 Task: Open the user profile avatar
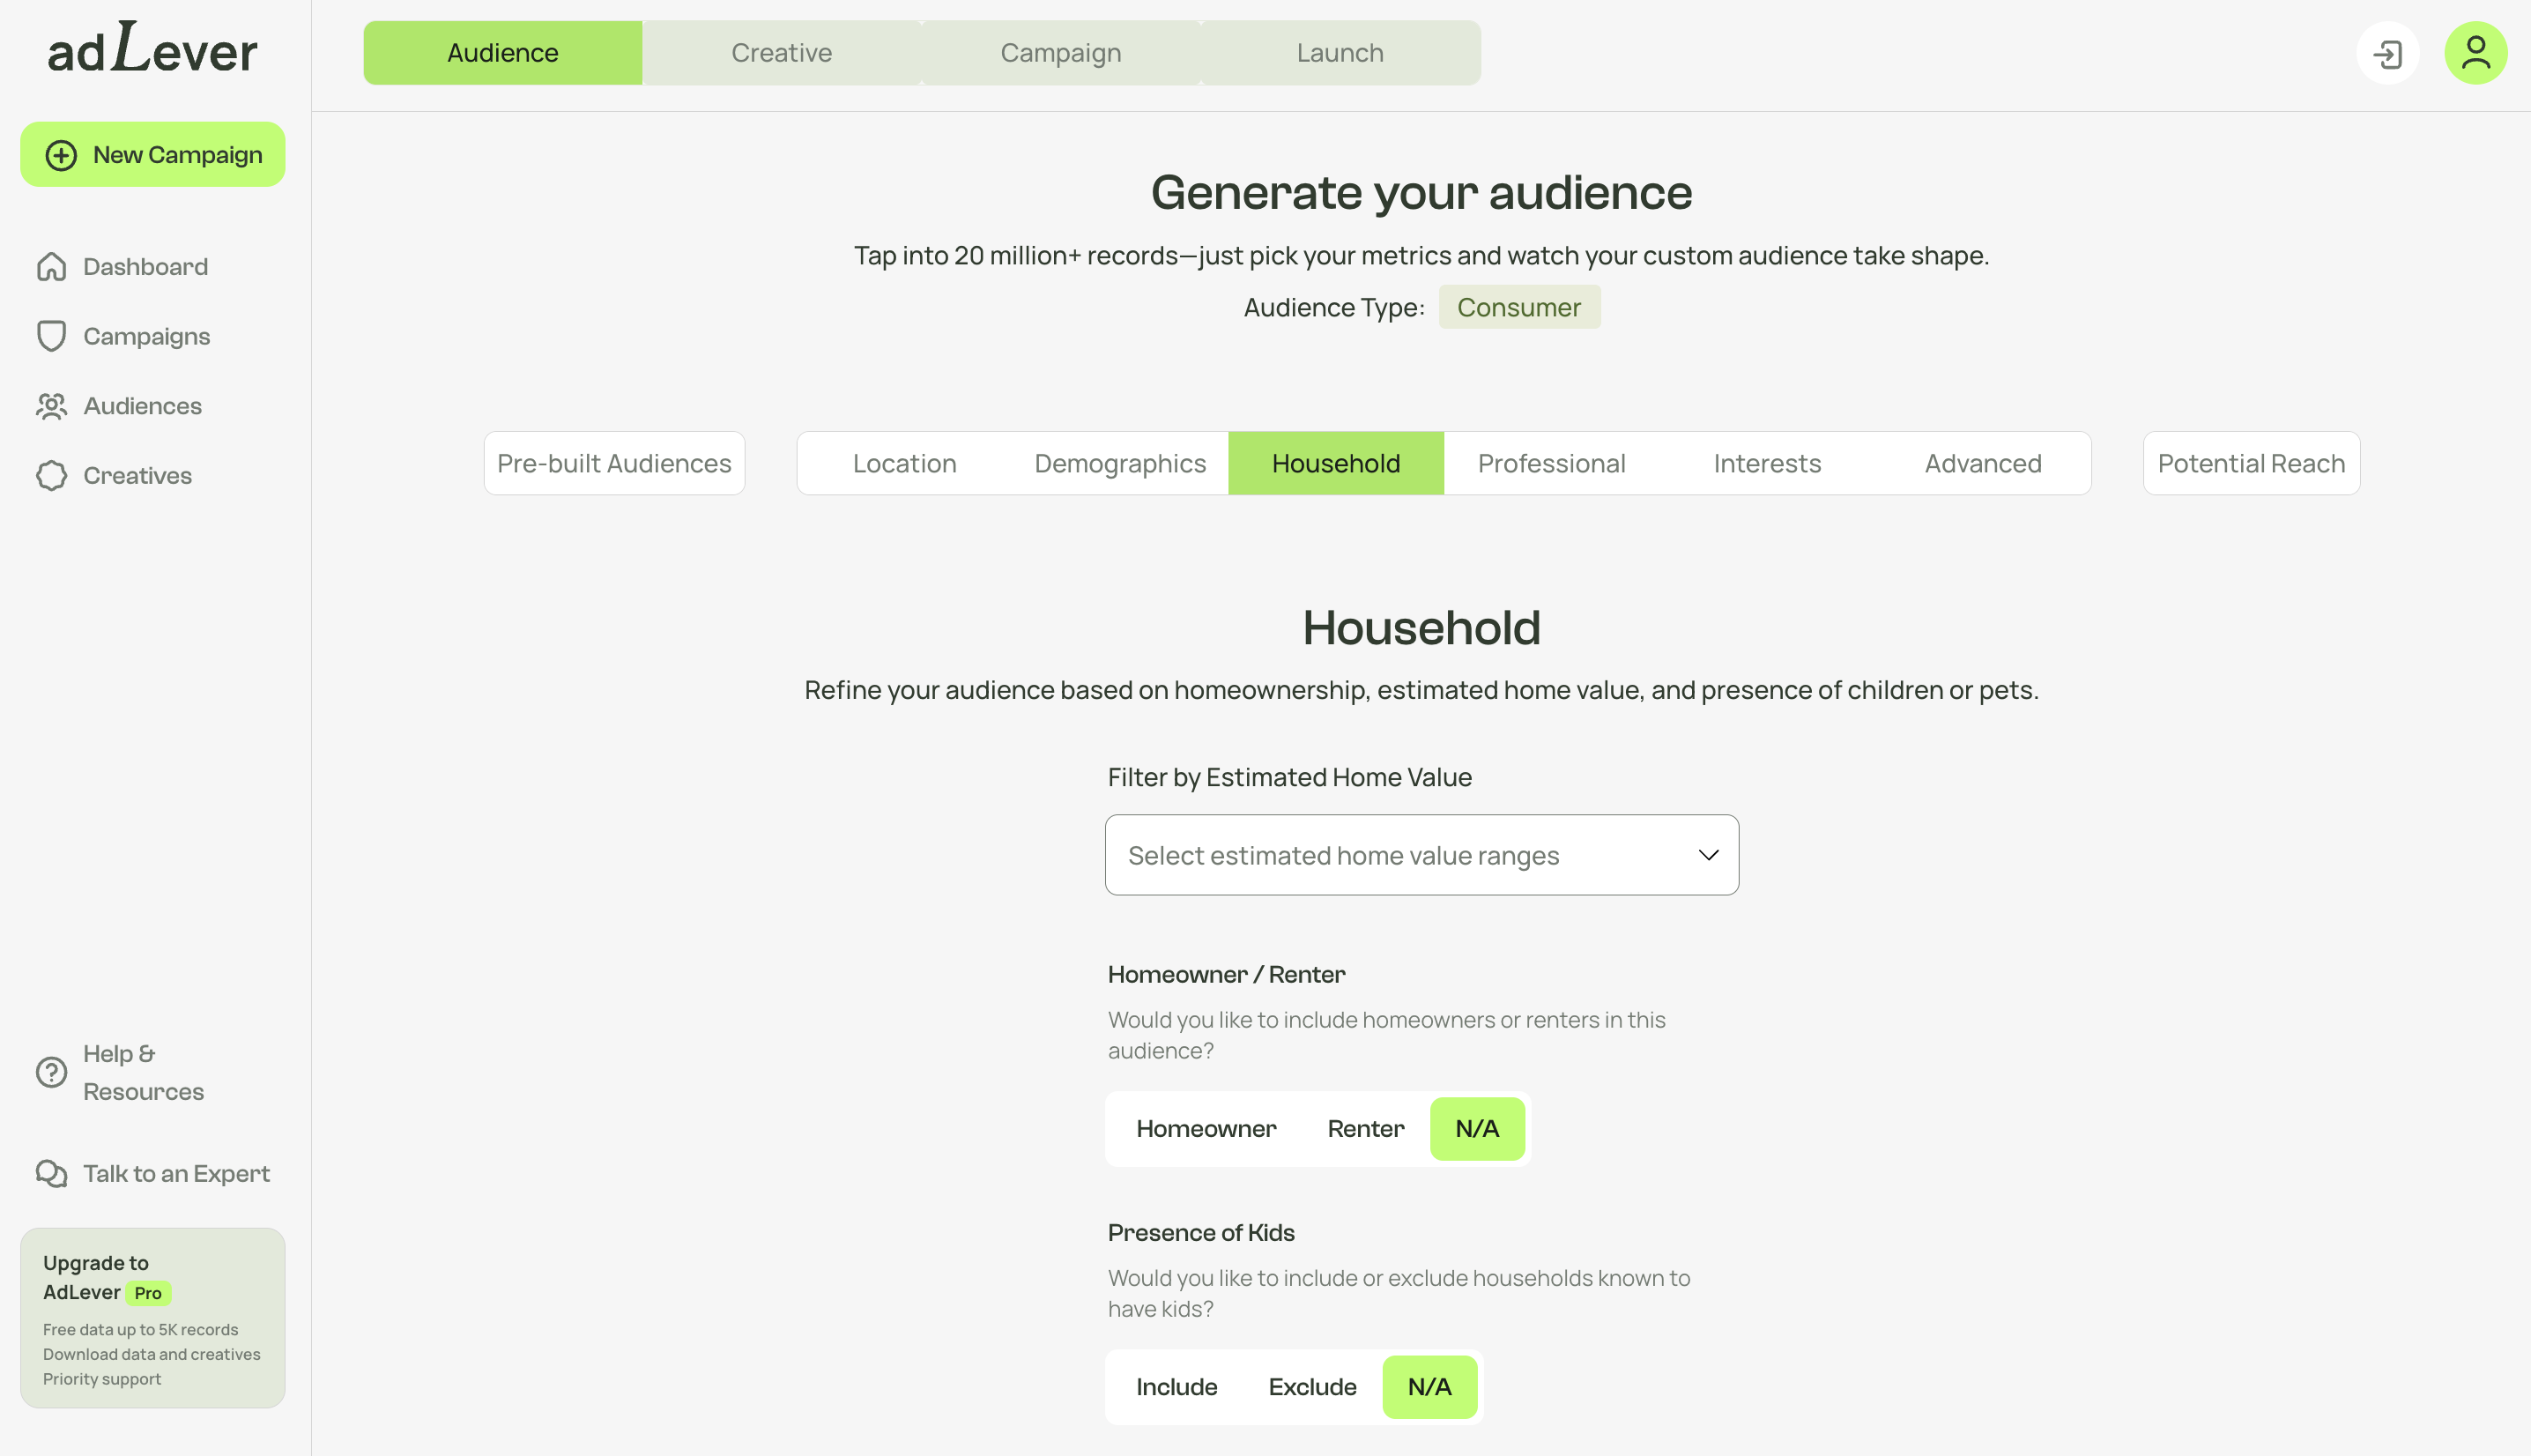[2475, 53]
